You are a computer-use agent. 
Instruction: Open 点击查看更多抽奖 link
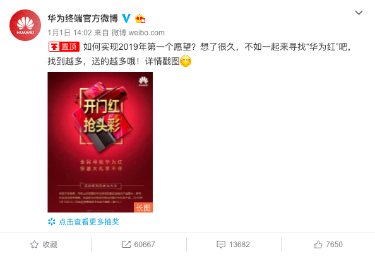89,222
